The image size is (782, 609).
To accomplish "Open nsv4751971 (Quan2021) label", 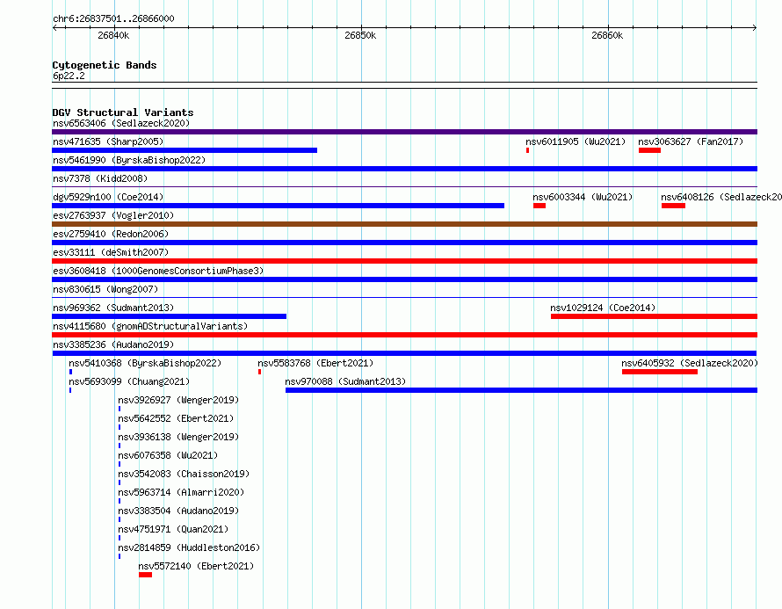I will (x=174, y=529).
